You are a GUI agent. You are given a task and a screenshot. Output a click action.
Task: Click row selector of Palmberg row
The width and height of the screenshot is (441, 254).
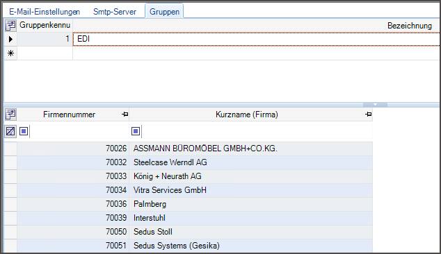(10, 204)
